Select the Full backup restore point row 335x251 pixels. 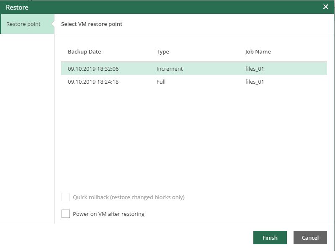pyautogui.click(x=194, y=82)
